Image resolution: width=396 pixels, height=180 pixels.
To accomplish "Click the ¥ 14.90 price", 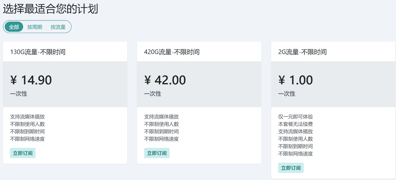I will 31,80.
